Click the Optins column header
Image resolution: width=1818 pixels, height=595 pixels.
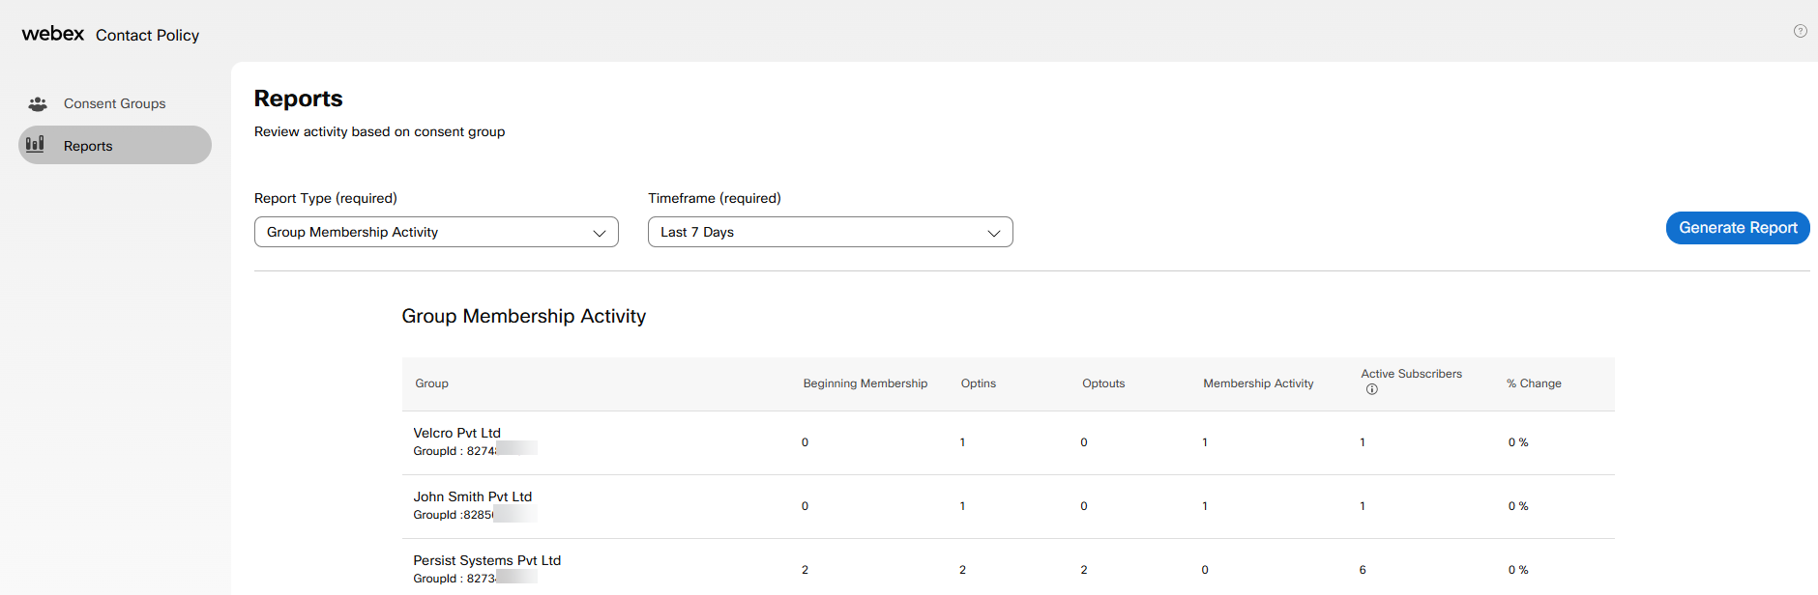978,383
